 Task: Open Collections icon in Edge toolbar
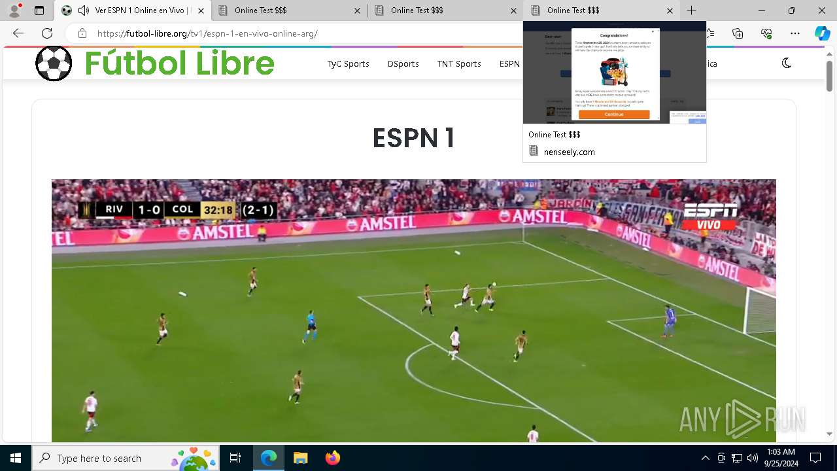[x=738, y=33]
